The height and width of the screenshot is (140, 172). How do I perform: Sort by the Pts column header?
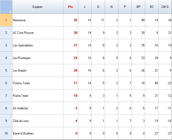[x=71, y=7]
